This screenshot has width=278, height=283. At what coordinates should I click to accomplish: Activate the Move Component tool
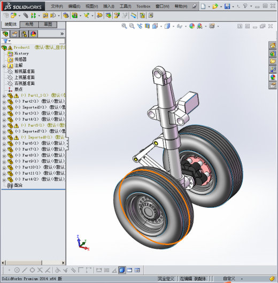[x=53, y=15]
